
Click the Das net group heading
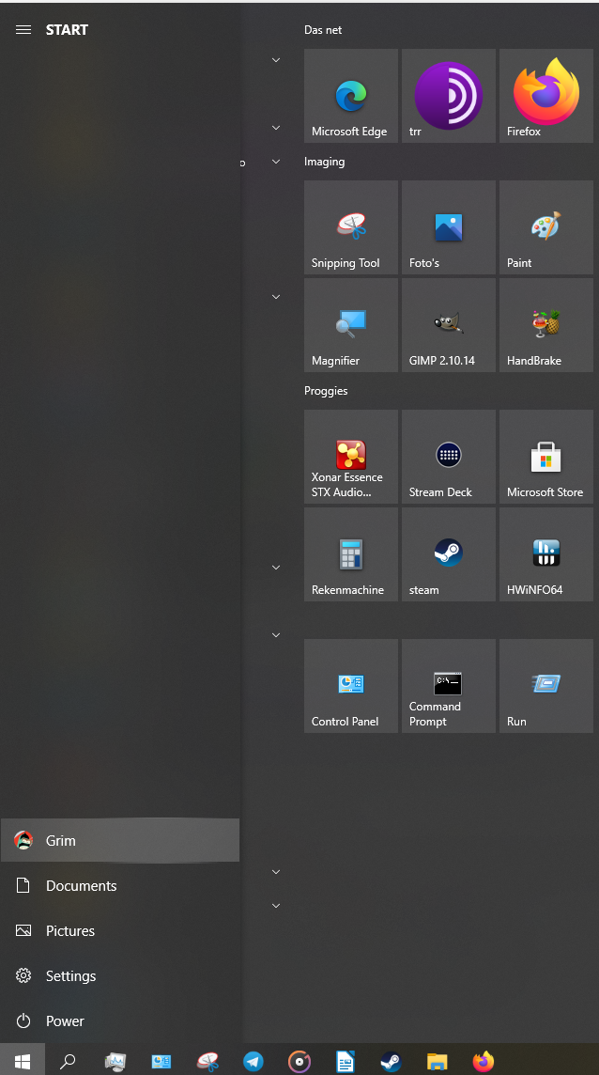[323, 30]
